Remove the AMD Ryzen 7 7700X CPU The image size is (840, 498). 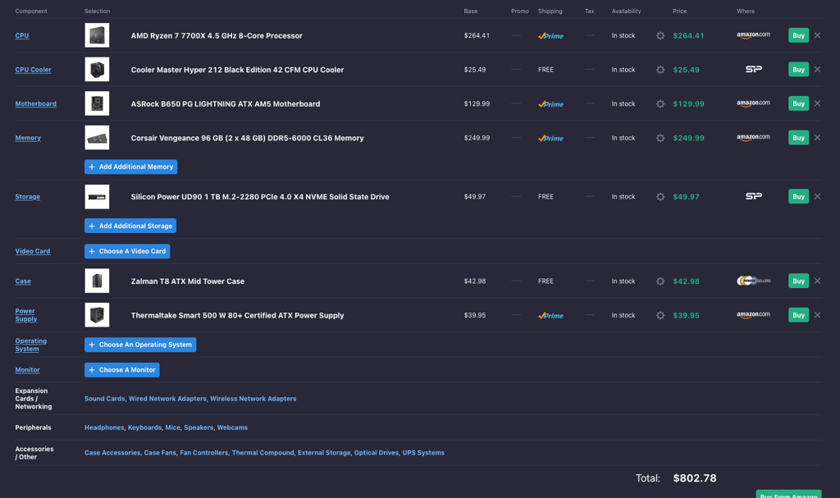click(817, 35)
